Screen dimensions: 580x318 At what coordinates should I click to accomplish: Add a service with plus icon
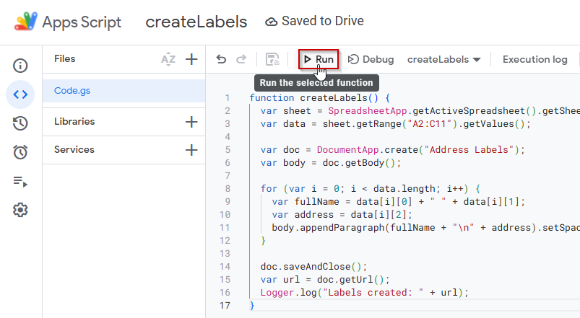click(191, 150)
